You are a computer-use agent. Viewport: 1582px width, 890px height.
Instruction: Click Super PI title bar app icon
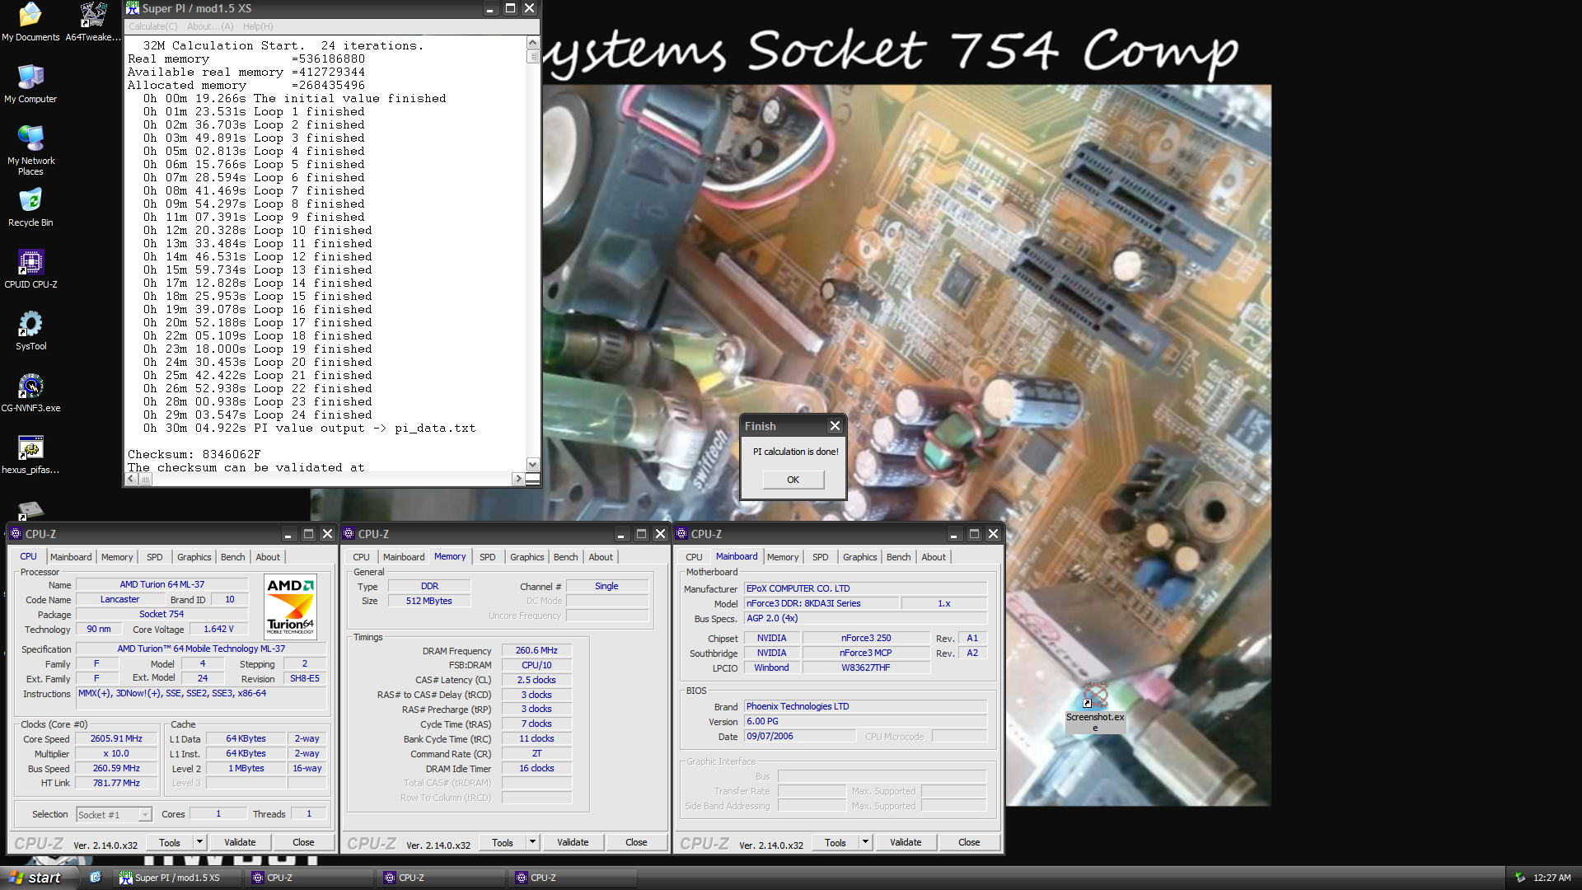point(133,8)
